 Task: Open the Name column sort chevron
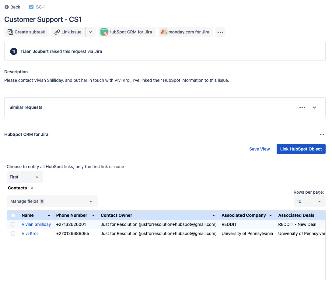coord(49,216)
